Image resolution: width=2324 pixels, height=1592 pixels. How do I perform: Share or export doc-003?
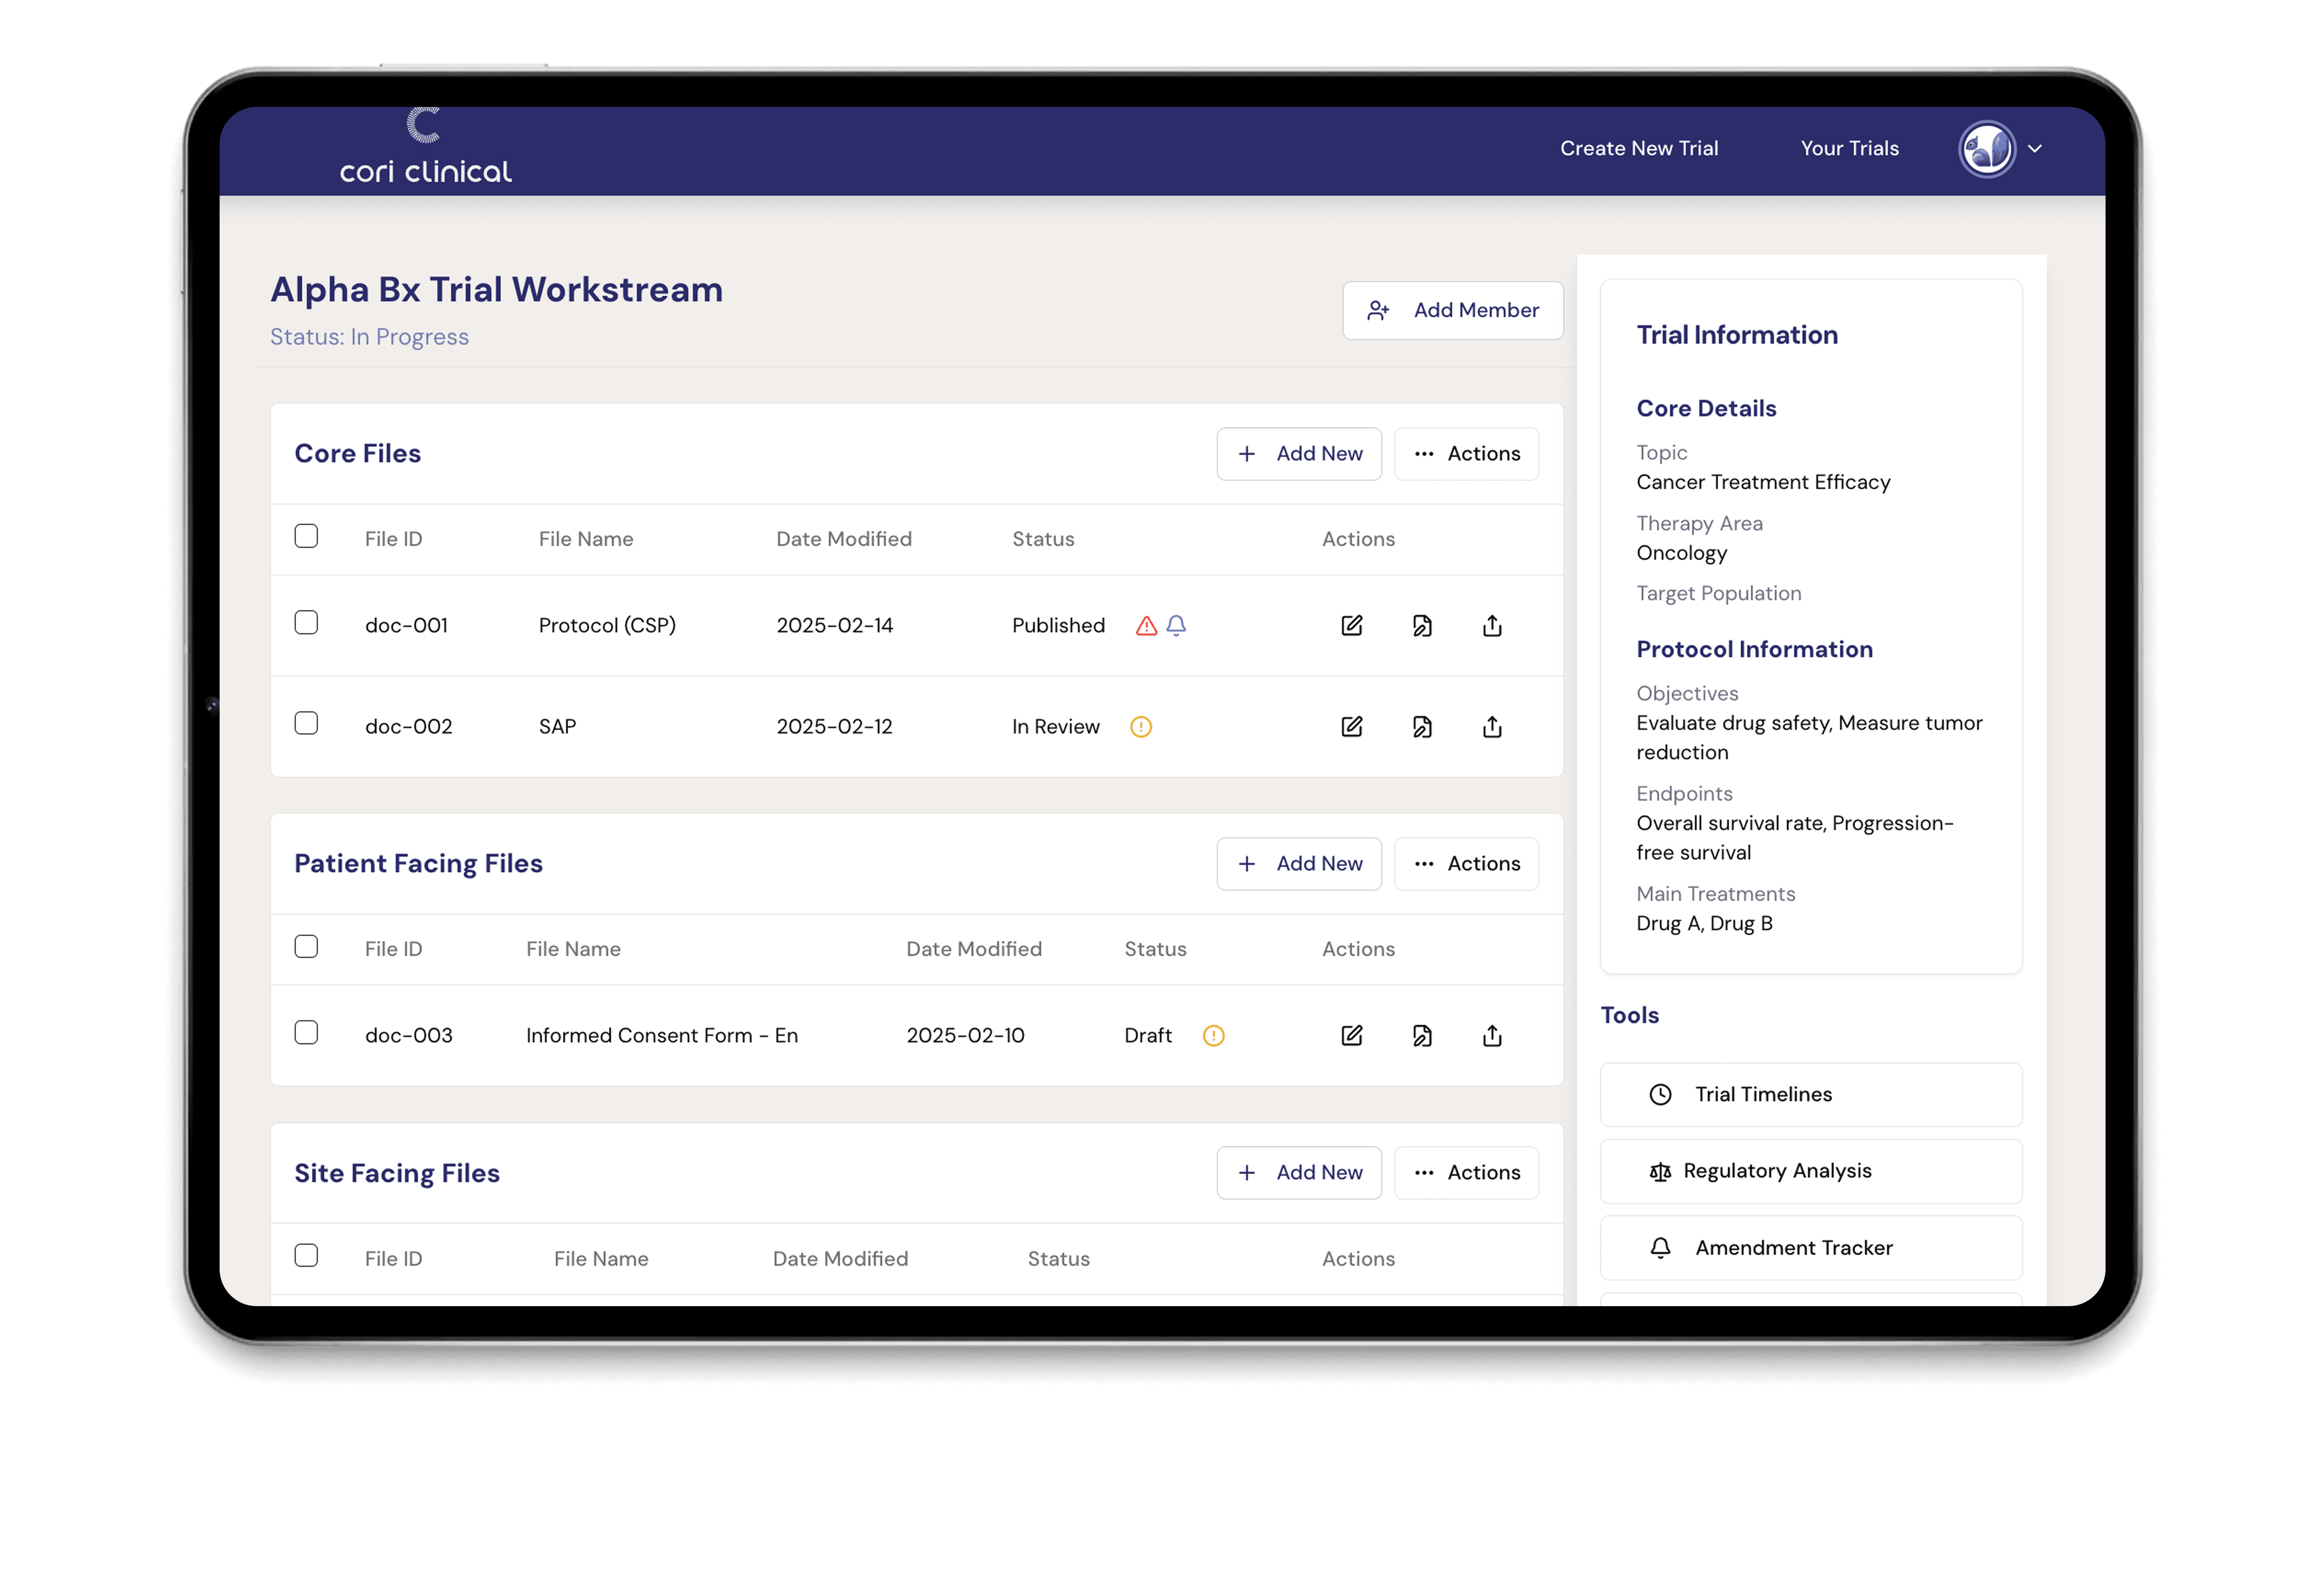1492,1036
